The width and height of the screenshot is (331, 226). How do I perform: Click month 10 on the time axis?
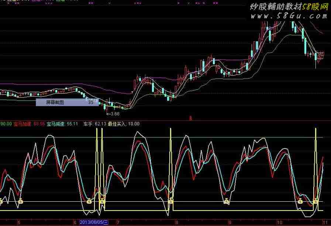pos(279,223)
